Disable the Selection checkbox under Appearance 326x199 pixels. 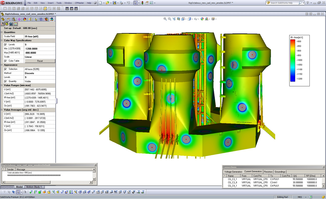(x=5, y=69)
